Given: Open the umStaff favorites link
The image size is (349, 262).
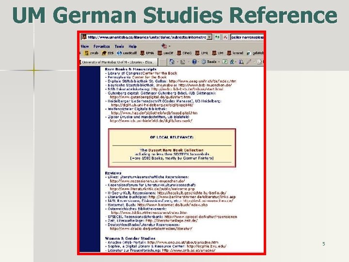Looking at the screenshot, I should click(x=127, y=53).
